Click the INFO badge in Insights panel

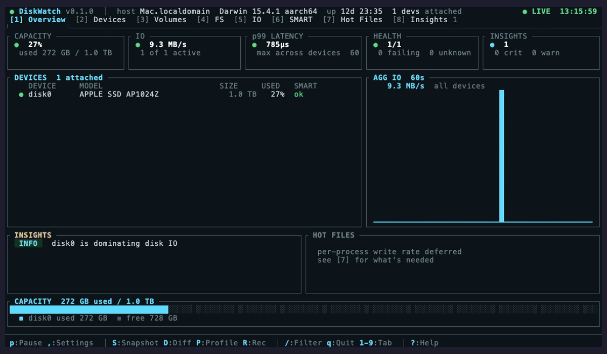point(28,243)
